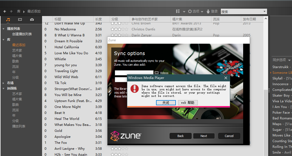Screen dimensions: 292x156
Task: Select the track Uptown Funk
Action: pos(73,101)
